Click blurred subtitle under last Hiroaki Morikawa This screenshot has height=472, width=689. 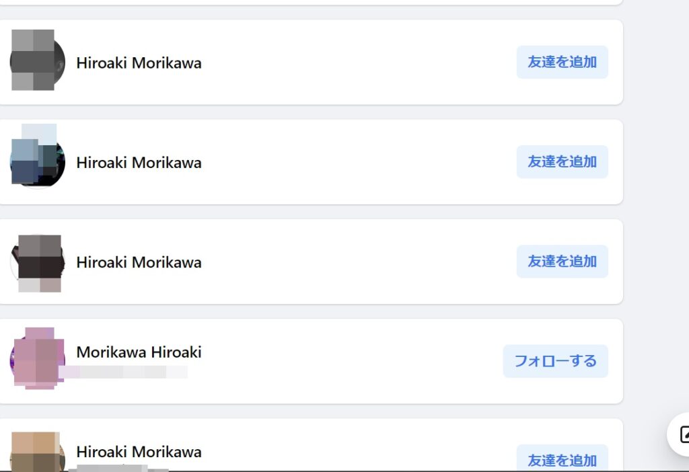(118, 468)
